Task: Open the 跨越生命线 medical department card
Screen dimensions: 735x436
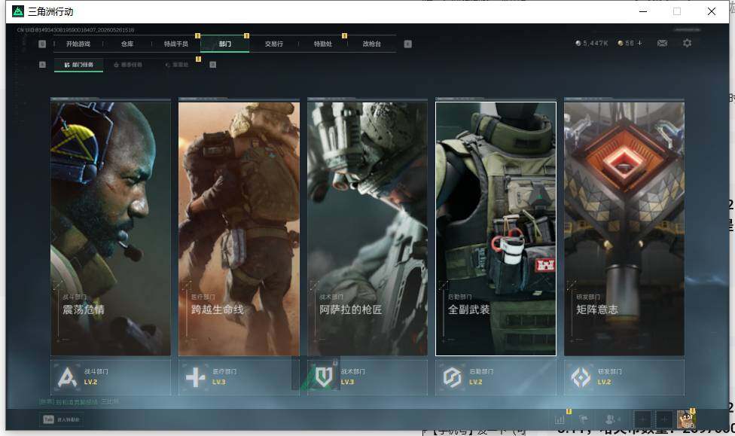Action: coord(239,229)
